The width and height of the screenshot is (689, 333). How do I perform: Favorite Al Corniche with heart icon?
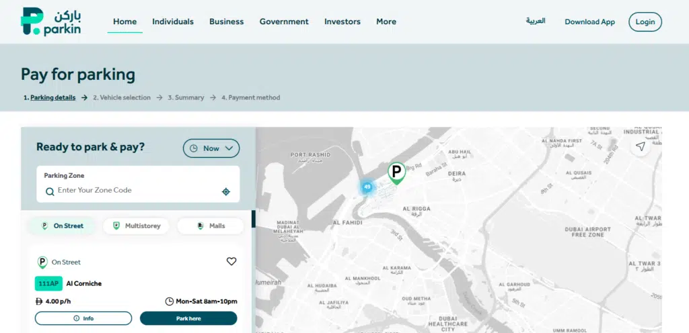tap(231, 262)
